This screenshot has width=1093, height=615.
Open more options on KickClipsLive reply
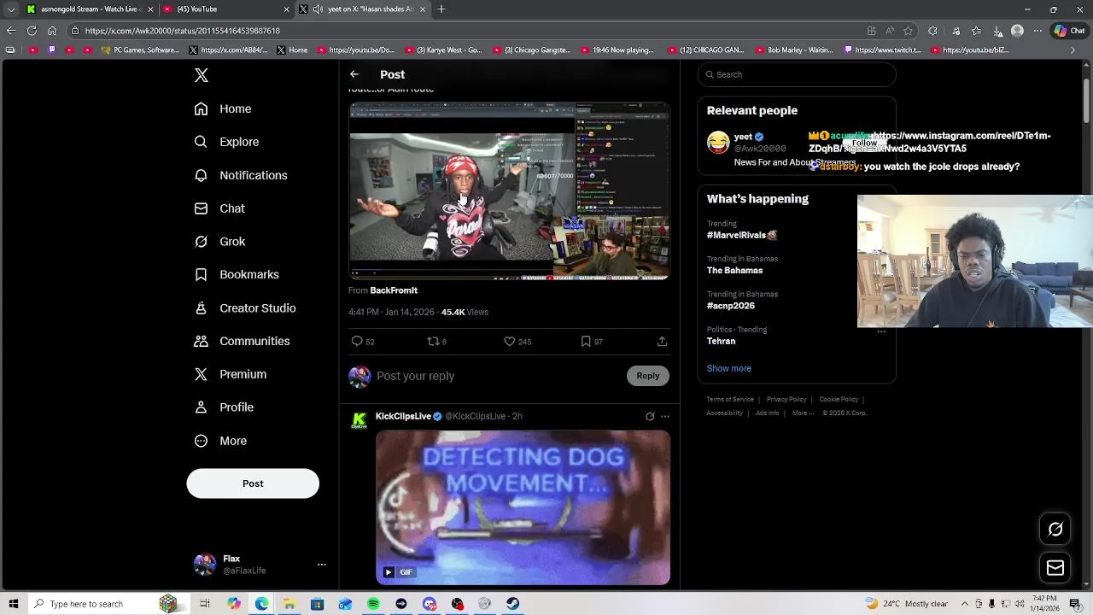[665, 417]
